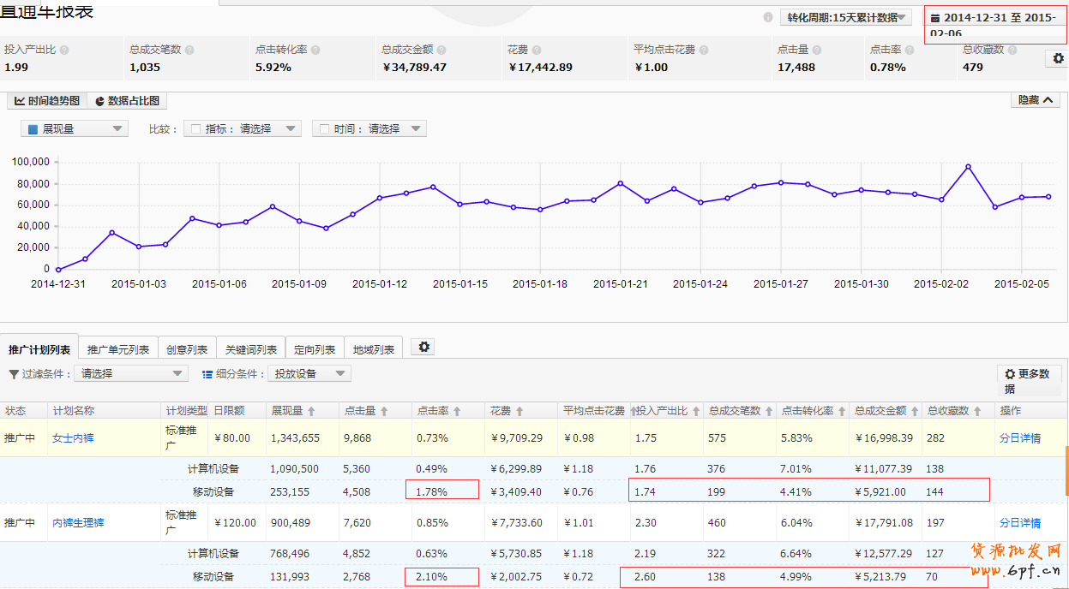Select the 关键词列表 tab
Image resolution: width=1069 pixels, height=589 pixels.
tap(251, 348)
